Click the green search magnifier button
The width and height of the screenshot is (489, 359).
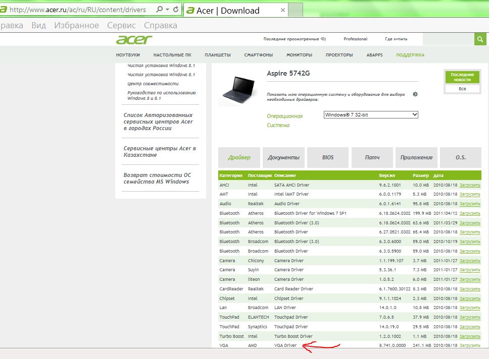tap(480, 39)
